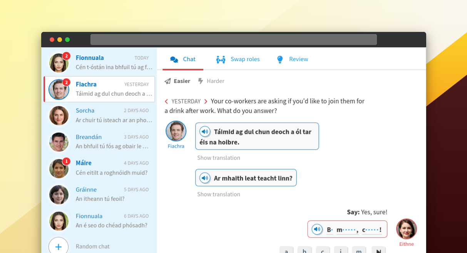Click the Review lightbulb icon
This screenshot has width=467, height=253.
(280, 59)
